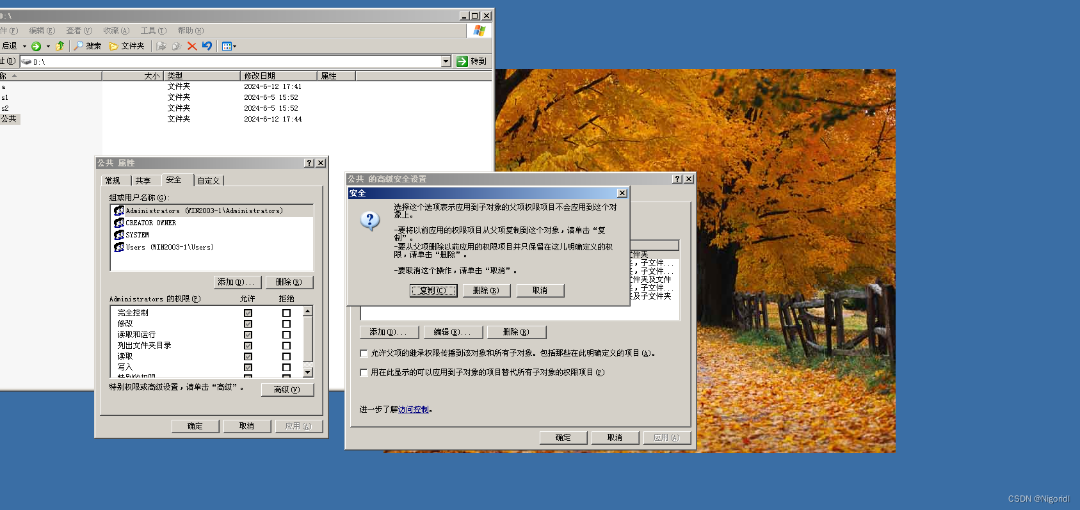
Task: Open the 编辑(E) menu in Explorer
Action: tap(42, 31)
